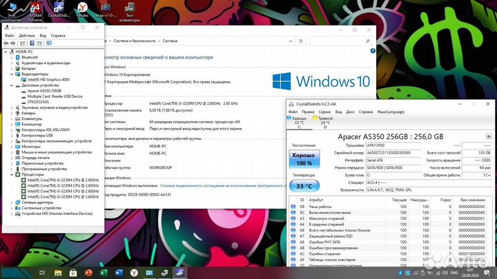Open 'Файл' menu in Device Manager

[x=10, y=36]
